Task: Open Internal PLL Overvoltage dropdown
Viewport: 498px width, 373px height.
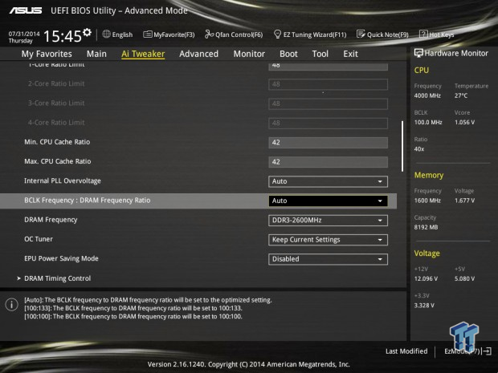Action: pos(328,181)
